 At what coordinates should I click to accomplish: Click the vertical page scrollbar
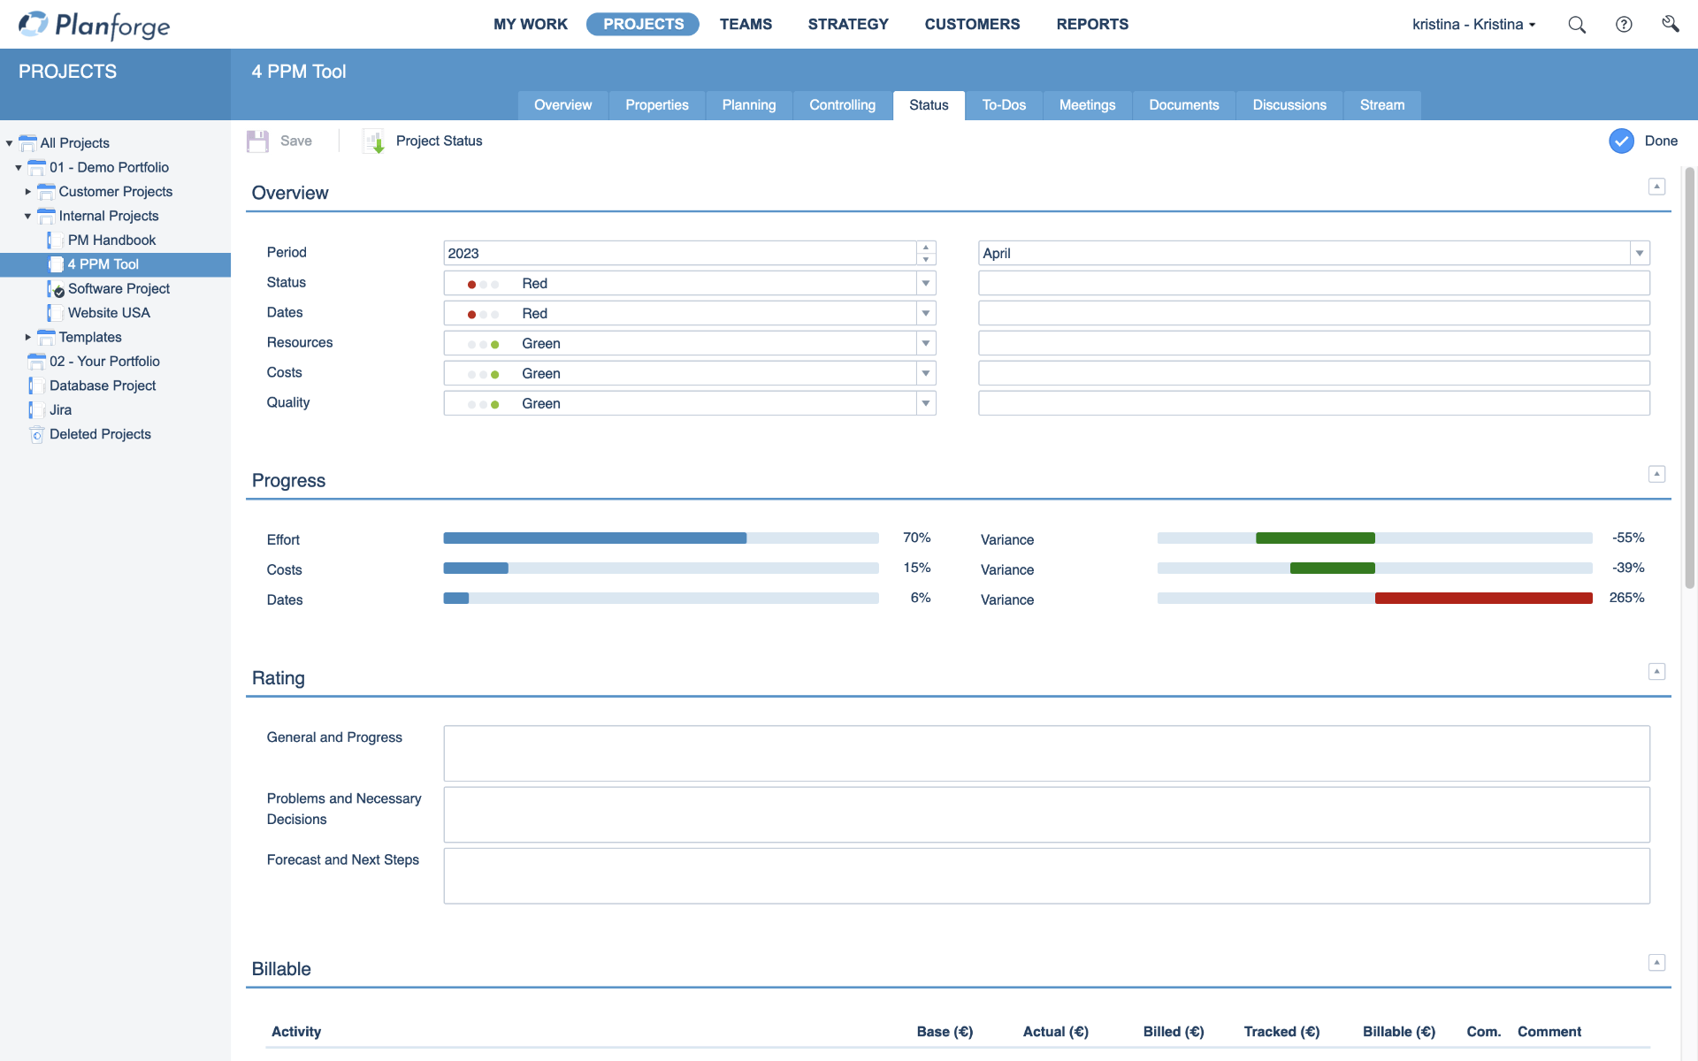[1689, 378]
